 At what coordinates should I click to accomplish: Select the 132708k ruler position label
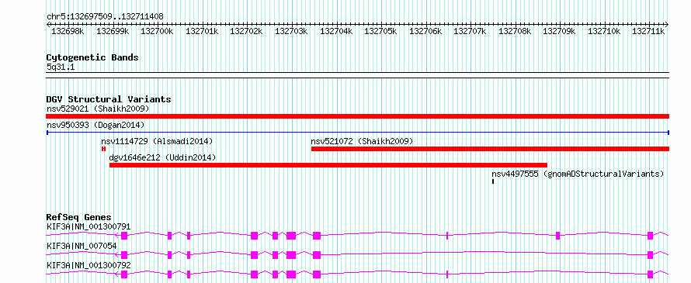coord(515,31)
